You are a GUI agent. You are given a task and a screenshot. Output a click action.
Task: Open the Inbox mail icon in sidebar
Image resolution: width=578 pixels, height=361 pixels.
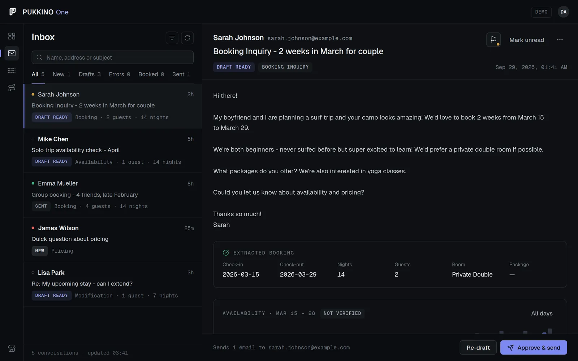(12, 53)
